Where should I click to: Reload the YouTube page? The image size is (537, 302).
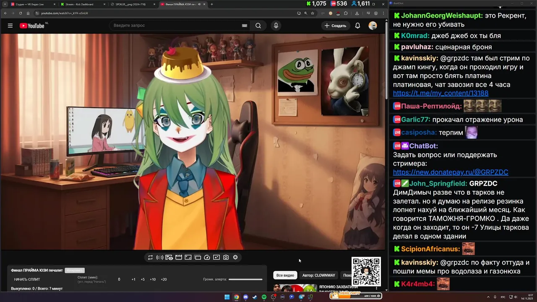21,13
